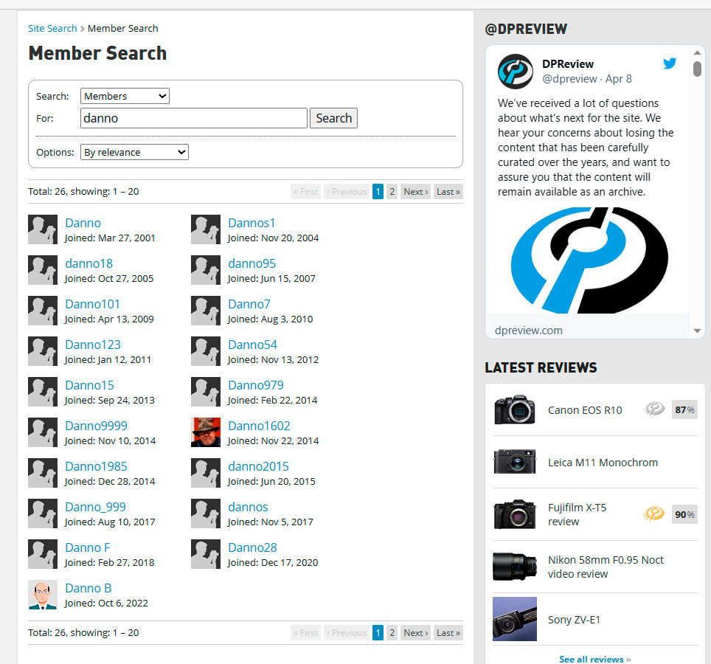Image resolution: width=711 pixels, height=664 pixels.
Task: Jump to Last page in top pagination
Action: 448,192
